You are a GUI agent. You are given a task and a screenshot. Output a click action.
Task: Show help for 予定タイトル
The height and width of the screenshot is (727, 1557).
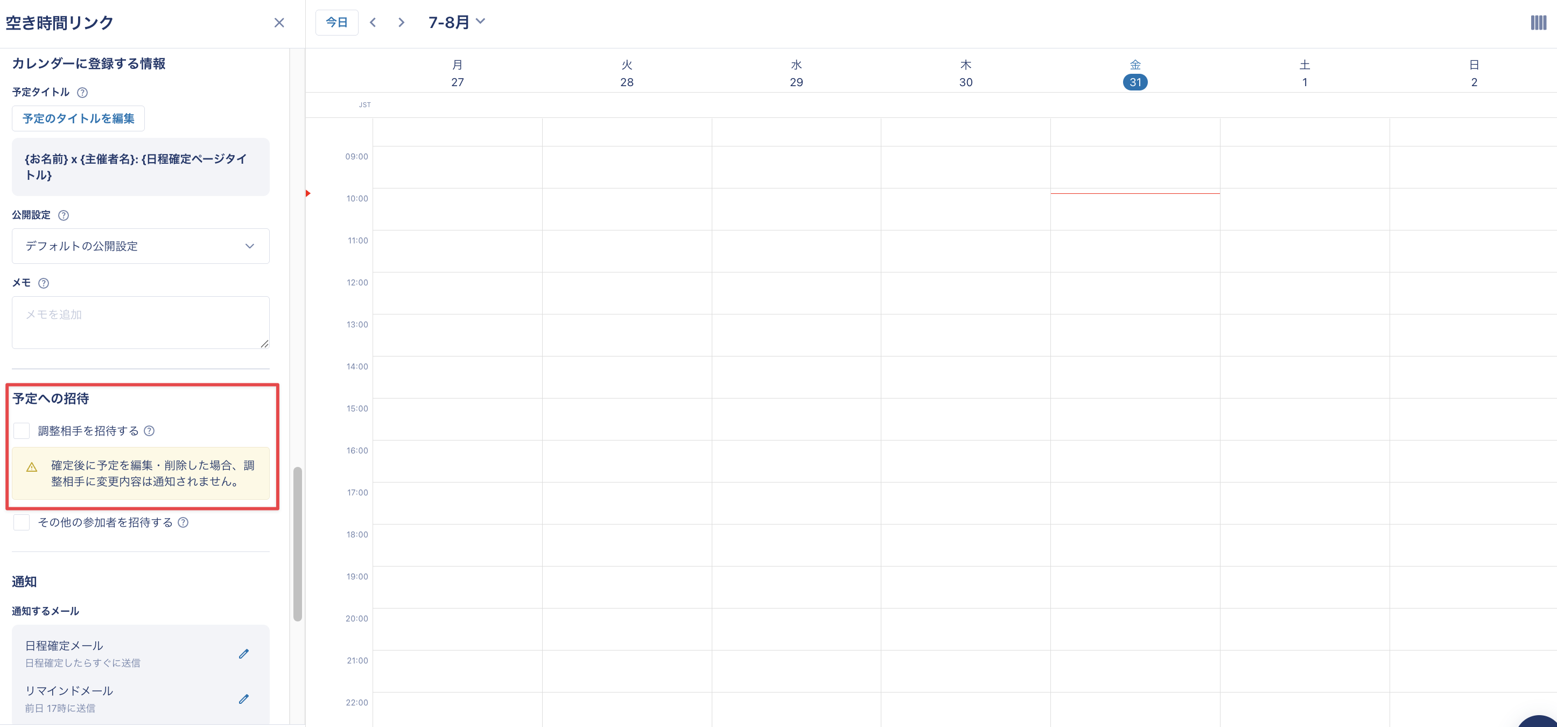click(83, 93)
